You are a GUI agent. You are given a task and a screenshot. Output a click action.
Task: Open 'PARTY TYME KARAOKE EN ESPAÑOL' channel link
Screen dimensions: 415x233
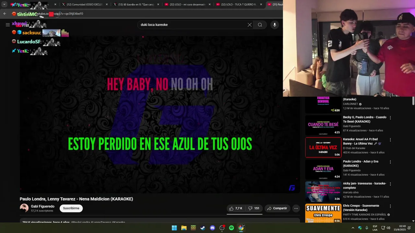[365, 215]
